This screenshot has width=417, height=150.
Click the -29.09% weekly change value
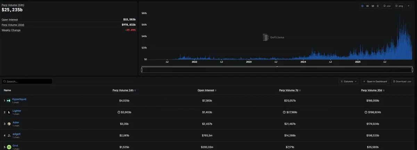pos(130,30)
